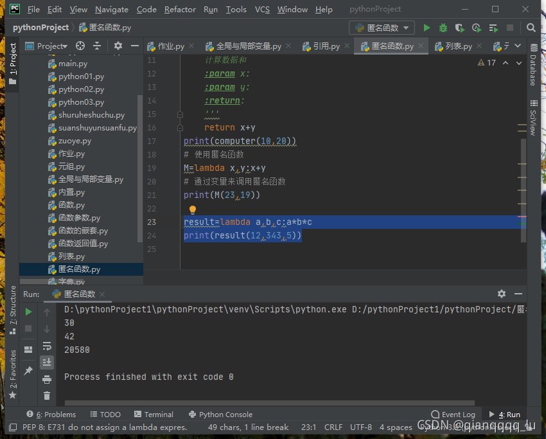Open the Refactor menu
The width and height of the screenshot is (546, 439).
tap(180, 10)
